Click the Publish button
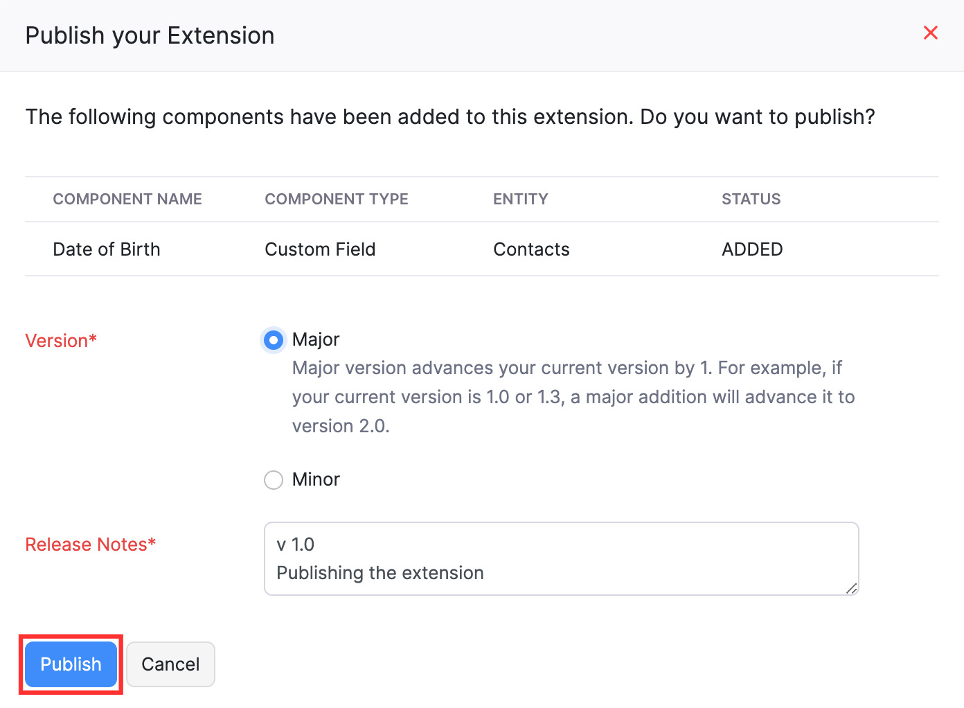The image size is (964, 708). coord(70,664)
